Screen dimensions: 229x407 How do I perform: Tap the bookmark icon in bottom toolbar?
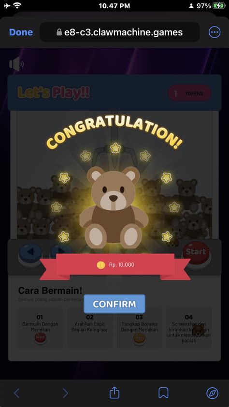(163, 393)
